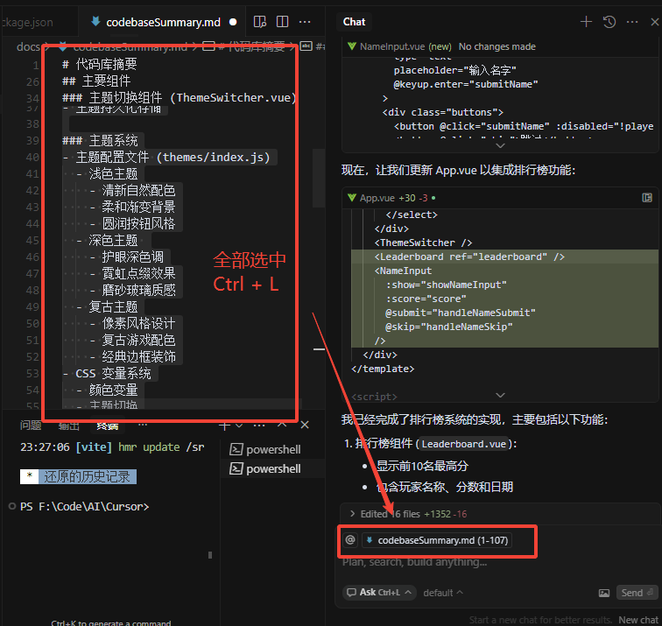The width and height of the screenshot is (662, 626).
Task: Click line 53 CSS 变量系统 text
Action: [113, 373]
